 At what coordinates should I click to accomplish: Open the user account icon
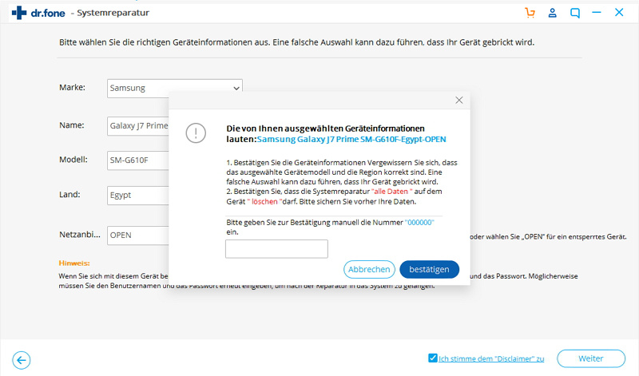coord(552,13)
